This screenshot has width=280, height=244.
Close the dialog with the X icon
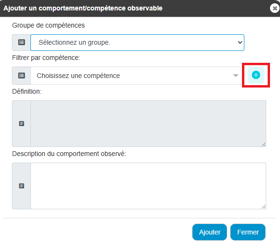point(275,8)
